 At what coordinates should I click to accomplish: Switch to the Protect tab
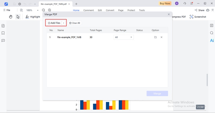tap(131, 10)
